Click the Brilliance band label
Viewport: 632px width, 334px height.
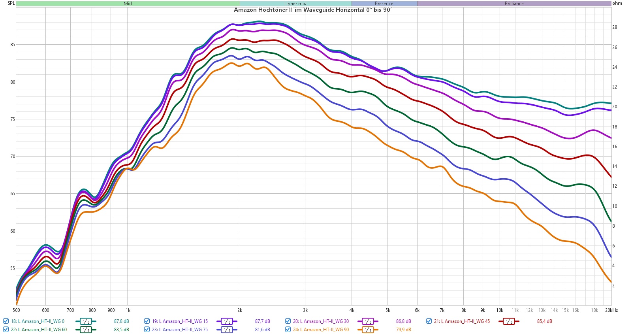[x=514, y=4]
